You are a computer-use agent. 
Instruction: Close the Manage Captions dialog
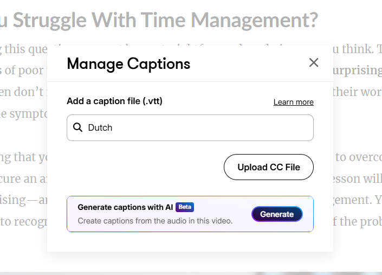tap(313, 63)
